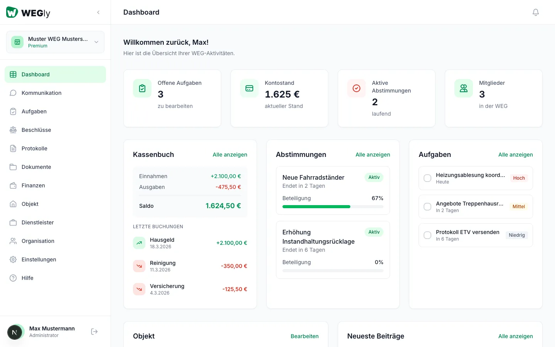Screen dimensions: 555x347
Task: Click the Neue Fahrradständer participation progress bar
Action: (x=333, y=207)
